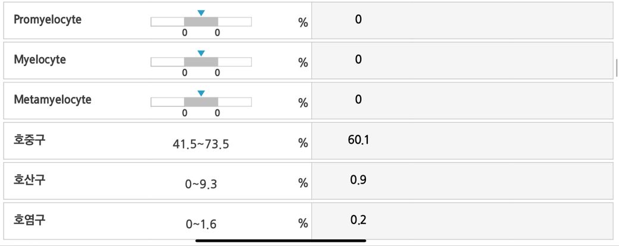
Task: Select the Promyelocyte row label
Action: pyautogui.click(x=48, y=20)
